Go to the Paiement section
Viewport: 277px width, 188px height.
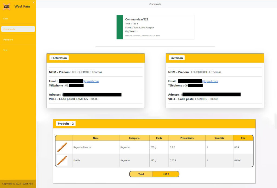click(x=8, y=40)
